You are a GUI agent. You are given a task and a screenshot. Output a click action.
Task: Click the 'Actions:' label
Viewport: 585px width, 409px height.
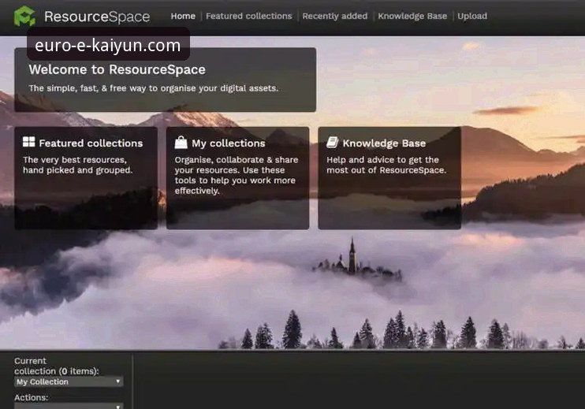click(x=32, y=397)
